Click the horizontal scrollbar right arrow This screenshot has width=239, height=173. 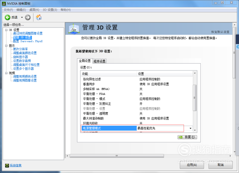[x=230, y=156]
